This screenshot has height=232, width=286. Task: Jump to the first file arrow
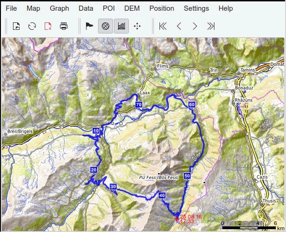pos(163,26)
